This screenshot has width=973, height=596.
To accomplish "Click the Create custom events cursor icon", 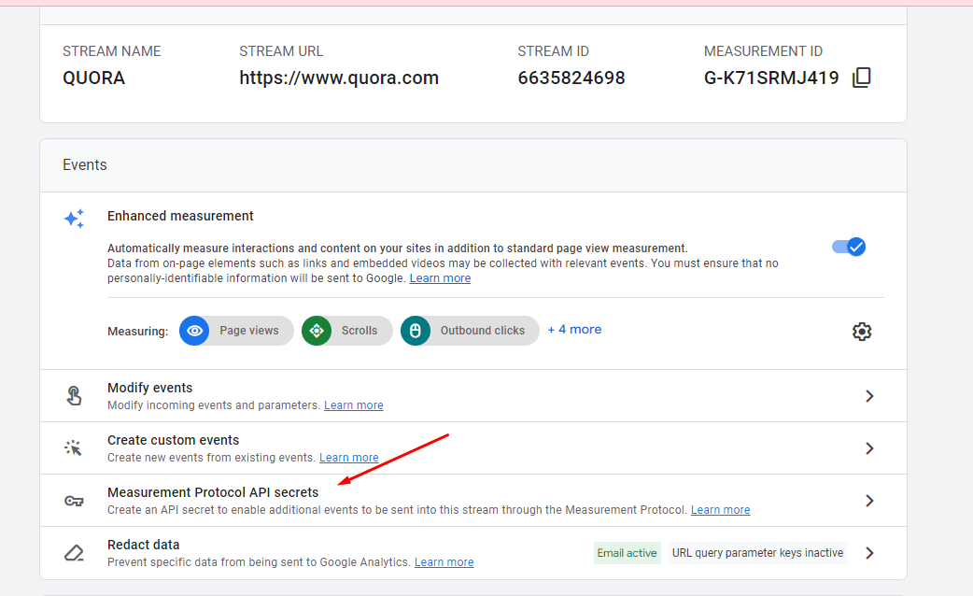I will pyautogui.click(x=74, y=448).
